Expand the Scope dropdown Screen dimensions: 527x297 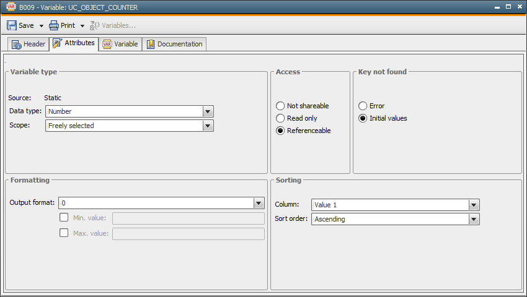208,126
